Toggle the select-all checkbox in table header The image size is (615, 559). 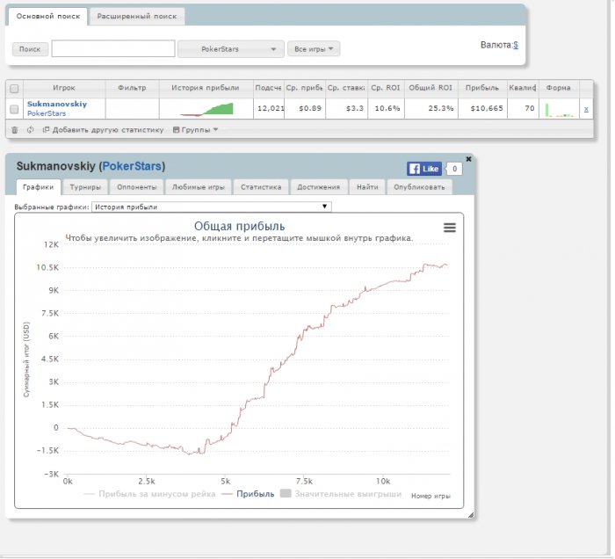14,88
